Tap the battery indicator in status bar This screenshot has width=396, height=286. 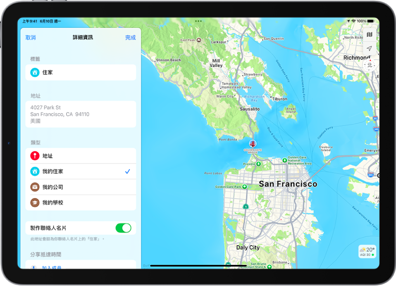(x=371, y=21)
